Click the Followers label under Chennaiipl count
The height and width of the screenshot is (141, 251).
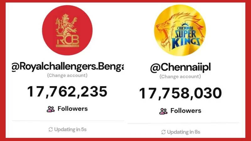click(186, 111)
